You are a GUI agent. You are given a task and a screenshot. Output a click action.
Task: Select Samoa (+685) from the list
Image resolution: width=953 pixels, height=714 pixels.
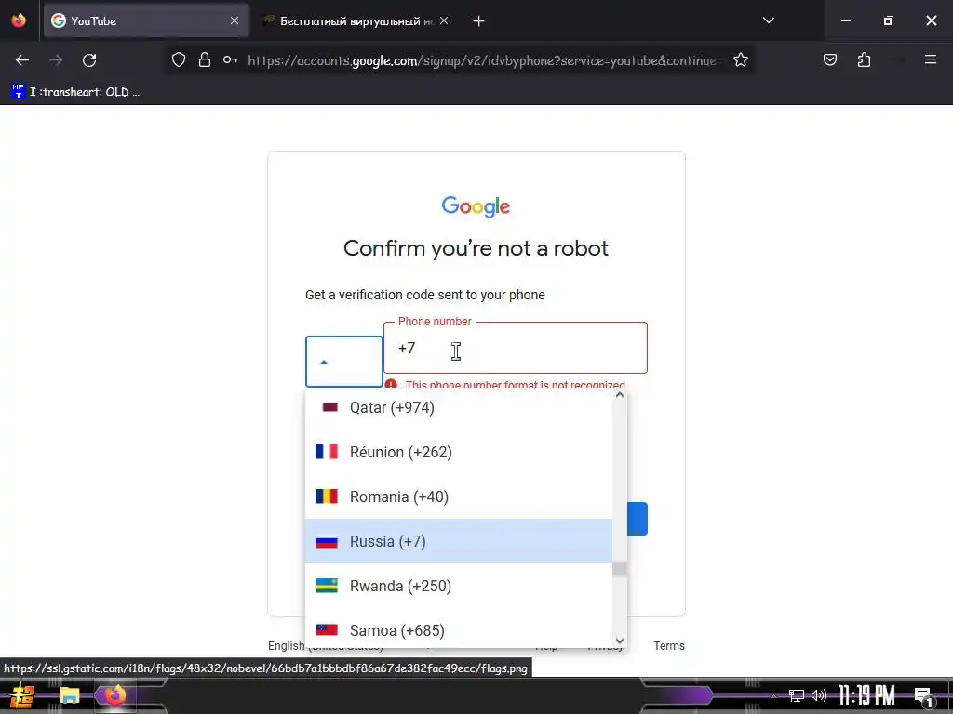459,628
